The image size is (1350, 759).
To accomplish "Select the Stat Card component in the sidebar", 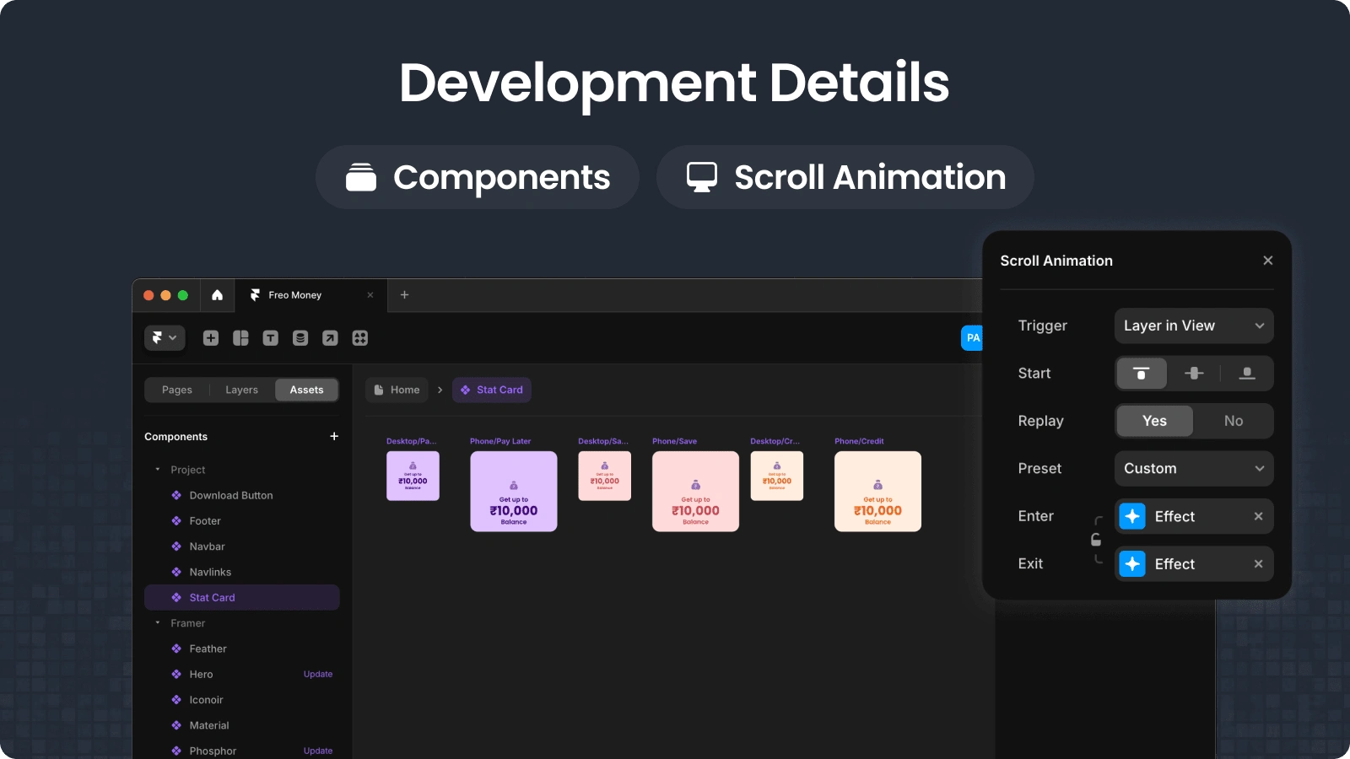I will (242, 597).
